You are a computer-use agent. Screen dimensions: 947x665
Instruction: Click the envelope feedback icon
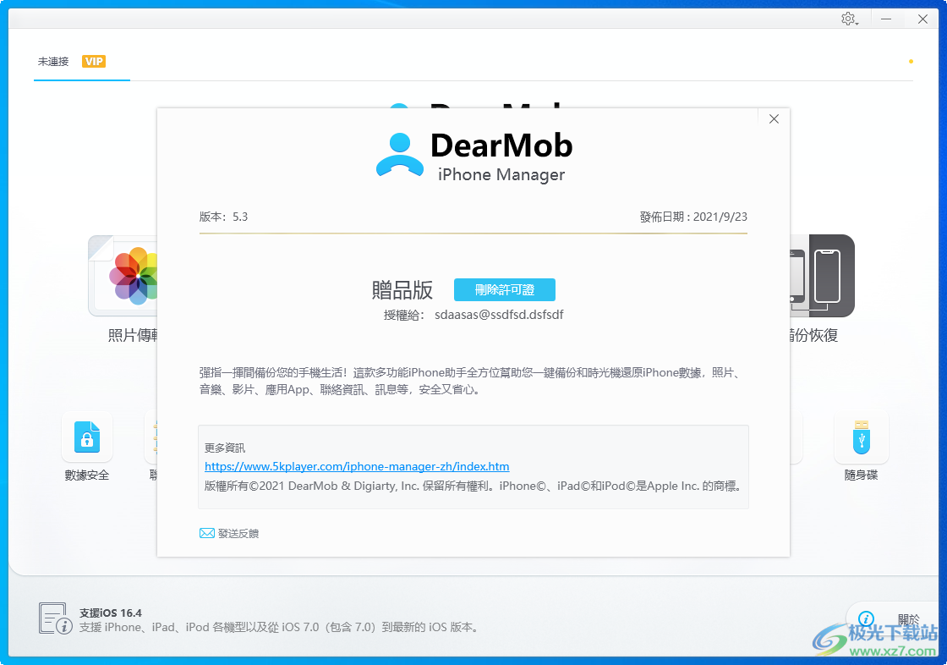pos(206,533)
